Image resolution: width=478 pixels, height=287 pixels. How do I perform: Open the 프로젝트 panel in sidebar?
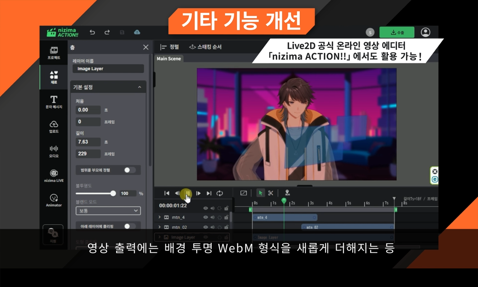pos(54,53)
